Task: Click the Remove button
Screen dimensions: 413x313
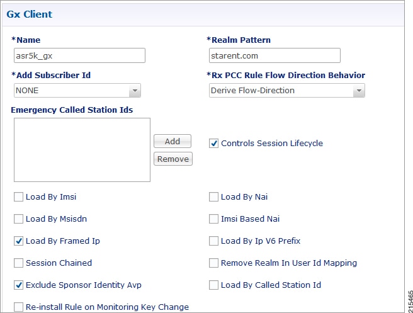Action: coord(173,159)
